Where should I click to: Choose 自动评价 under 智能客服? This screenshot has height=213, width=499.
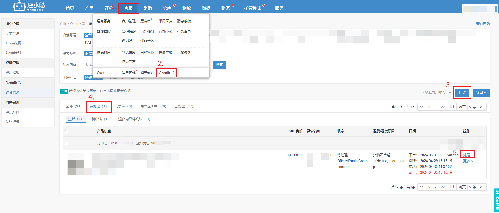[x=166, y=32]
